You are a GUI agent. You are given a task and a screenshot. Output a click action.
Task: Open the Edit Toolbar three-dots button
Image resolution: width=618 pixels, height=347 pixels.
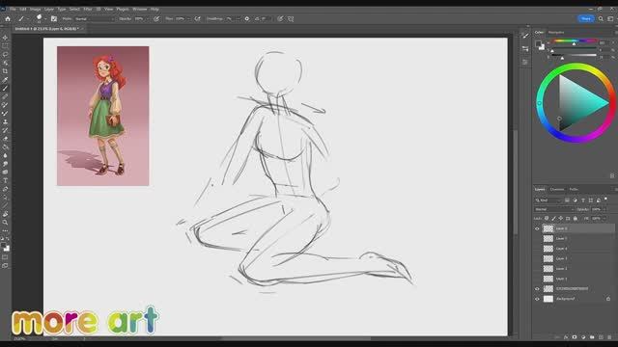(x=5, y=230)
